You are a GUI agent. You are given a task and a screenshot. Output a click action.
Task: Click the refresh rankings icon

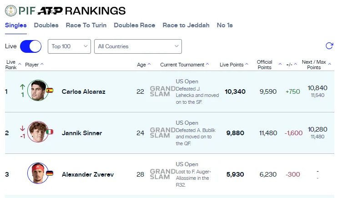[329, 46]
